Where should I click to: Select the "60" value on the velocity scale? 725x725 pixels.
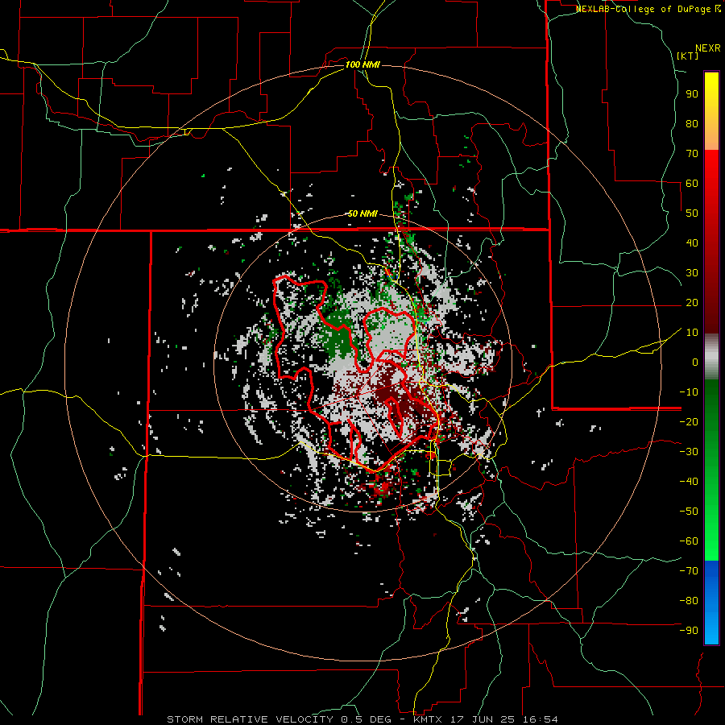692,183
